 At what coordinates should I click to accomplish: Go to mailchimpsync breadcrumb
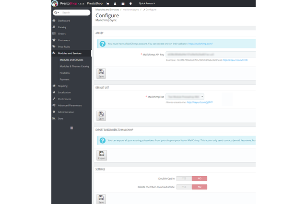point(131,10)
